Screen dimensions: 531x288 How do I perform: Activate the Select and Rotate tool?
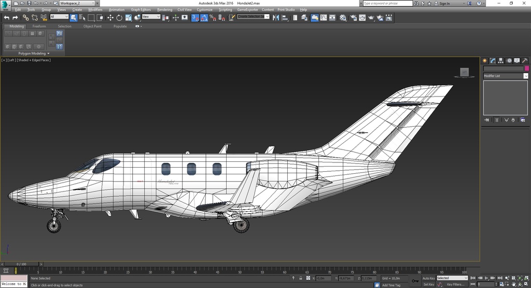[119, 18]
